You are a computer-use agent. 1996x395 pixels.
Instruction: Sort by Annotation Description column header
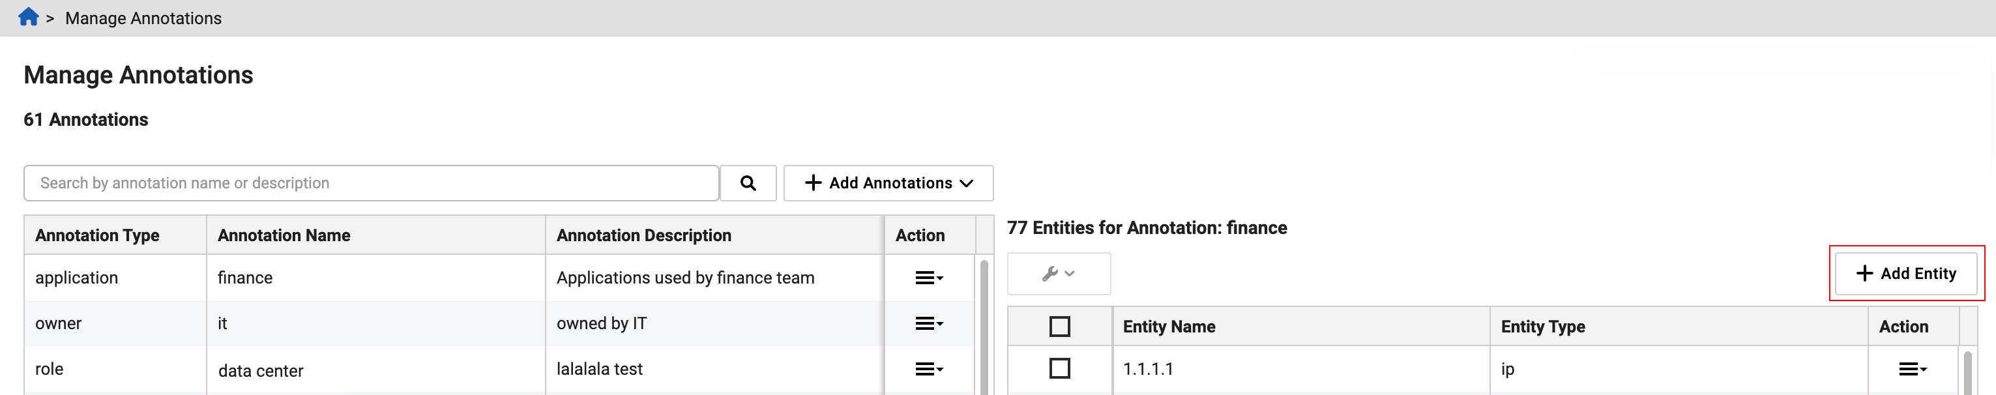(643, 235)
